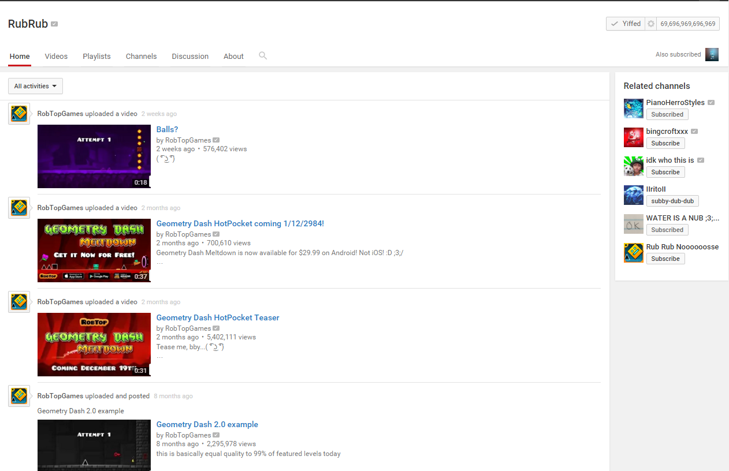Click PianoHerroStyles channel avatar

point(634,109)
